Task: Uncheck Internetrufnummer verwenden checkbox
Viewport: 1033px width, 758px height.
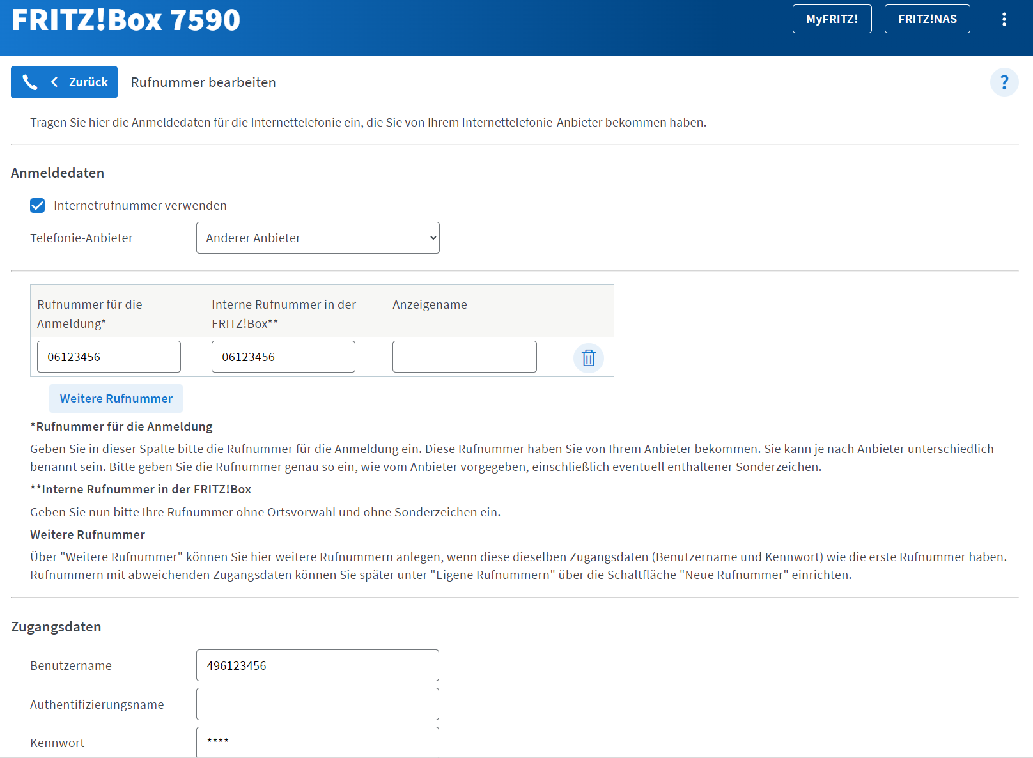Action: click(38, 205)
